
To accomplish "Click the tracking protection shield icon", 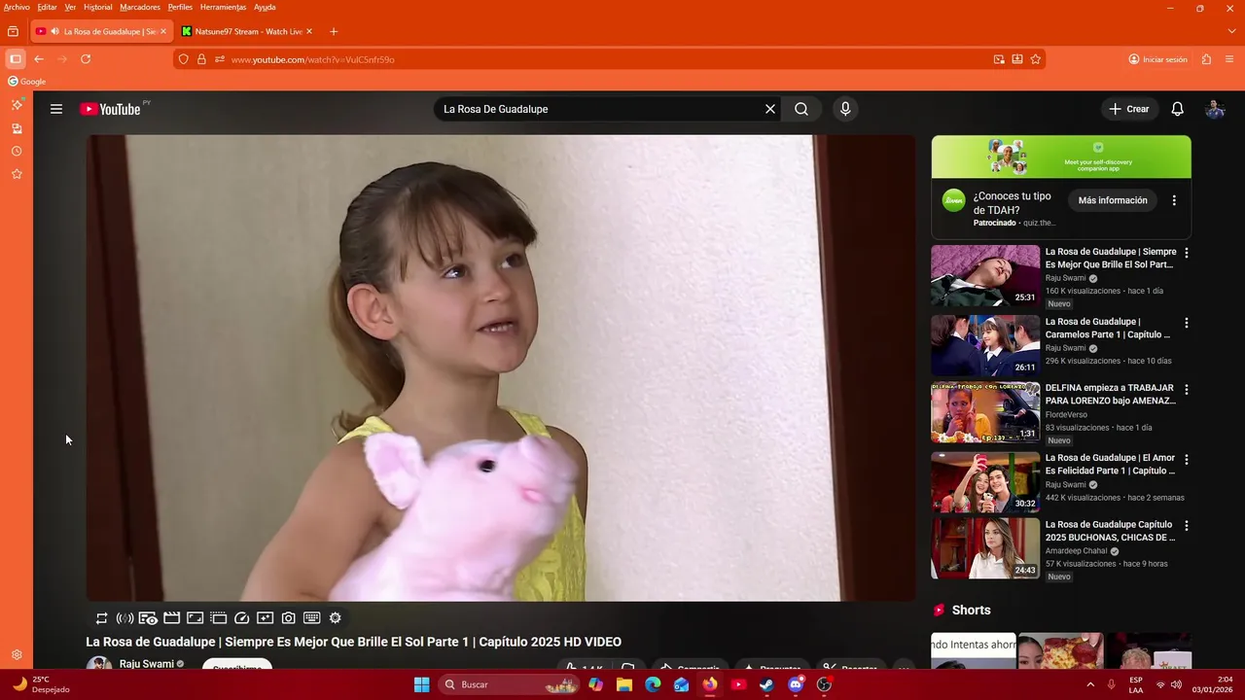I will (x=183, y=59).
